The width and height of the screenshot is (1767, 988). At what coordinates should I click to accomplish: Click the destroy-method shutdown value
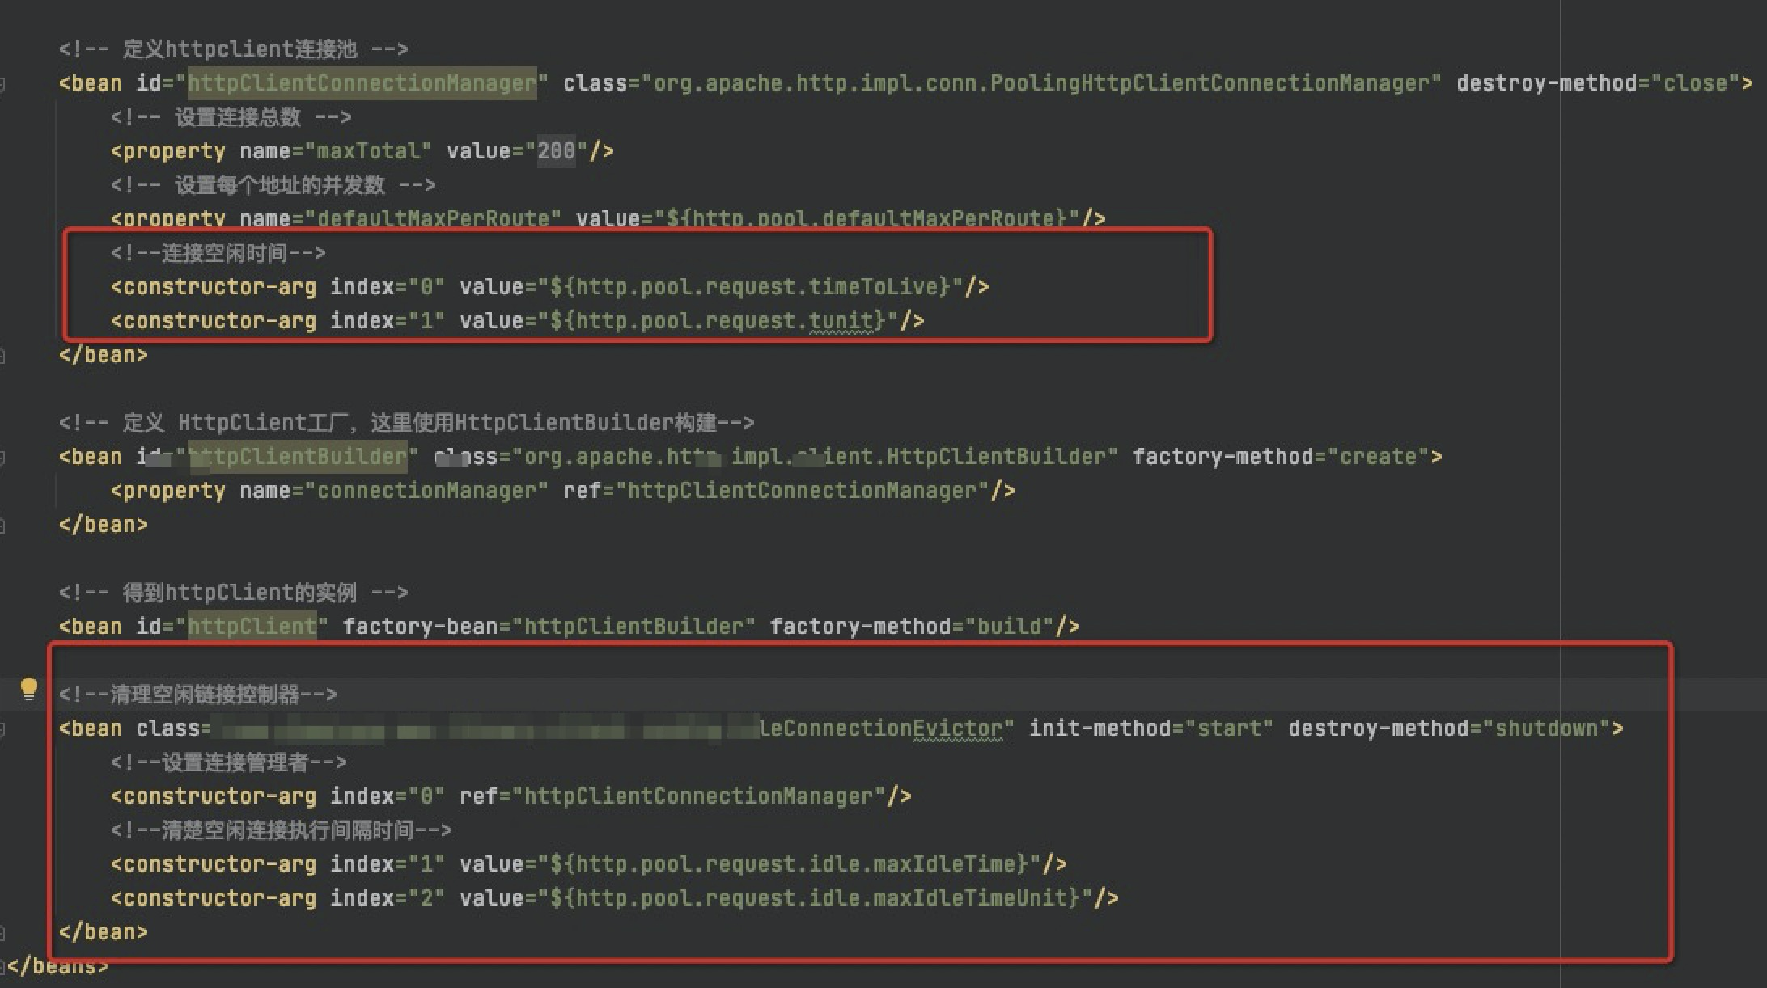[1546, 728]
